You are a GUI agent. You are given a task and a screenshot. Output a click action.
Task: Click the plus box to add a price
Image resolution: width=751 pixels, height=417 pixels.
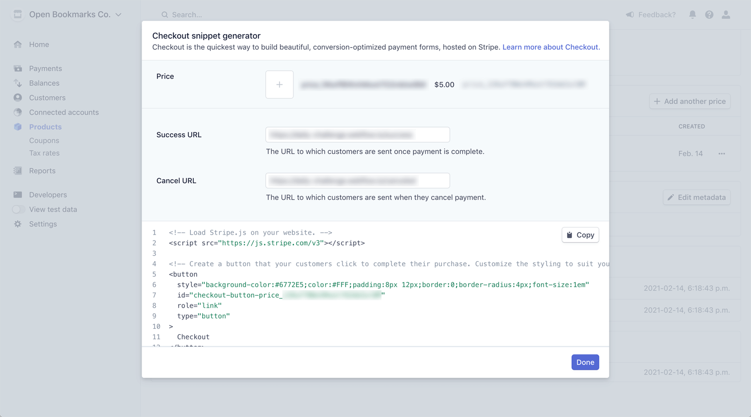point(279,85)
